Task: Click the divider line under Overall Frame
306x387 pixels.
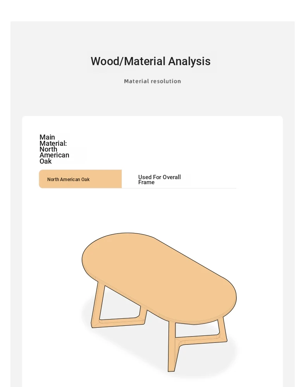Action: pyautogui.click(x=179, y=188)
